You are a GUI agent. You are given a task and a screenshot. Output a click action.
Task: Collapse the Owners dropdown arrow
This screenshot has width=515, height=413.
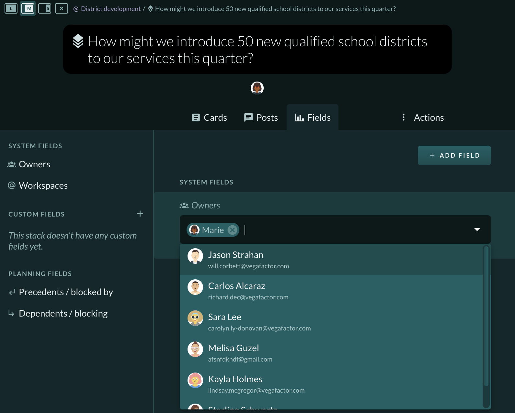477,229
